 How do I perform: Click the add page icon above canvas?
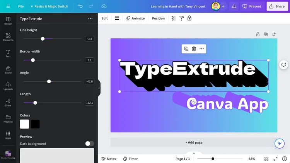(274, 34)
